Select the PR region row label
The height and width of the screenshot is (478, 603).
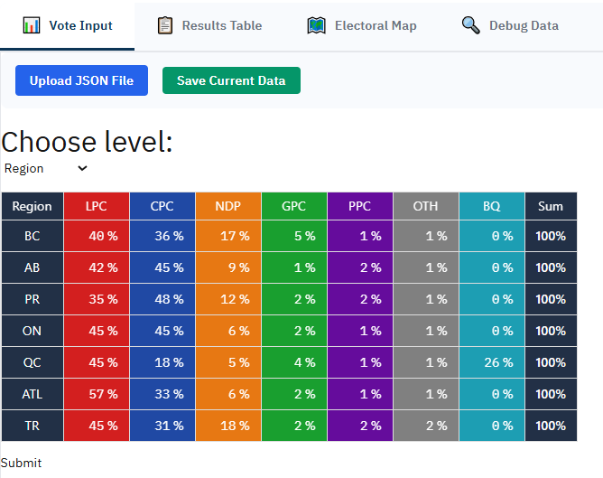(x=32, y=299)
